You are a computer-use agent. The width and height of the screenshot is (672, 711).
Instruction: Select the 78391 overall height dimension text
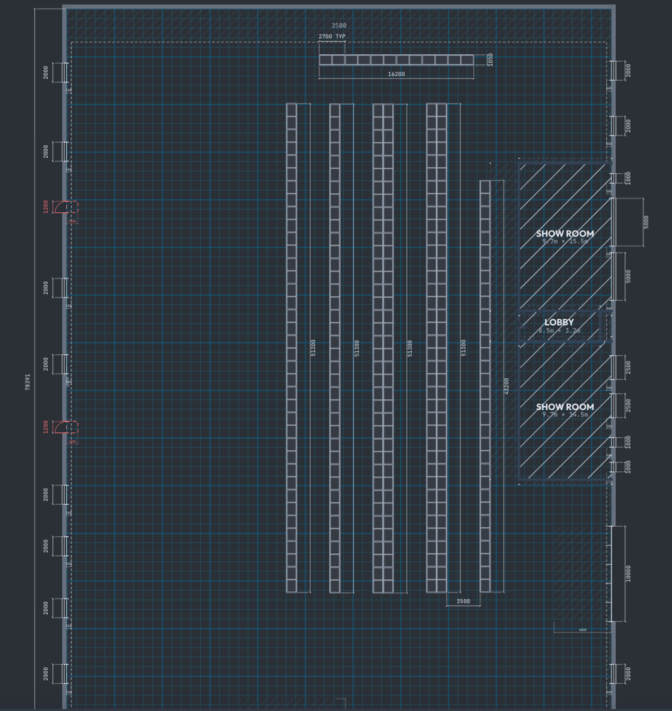point(27,382)
